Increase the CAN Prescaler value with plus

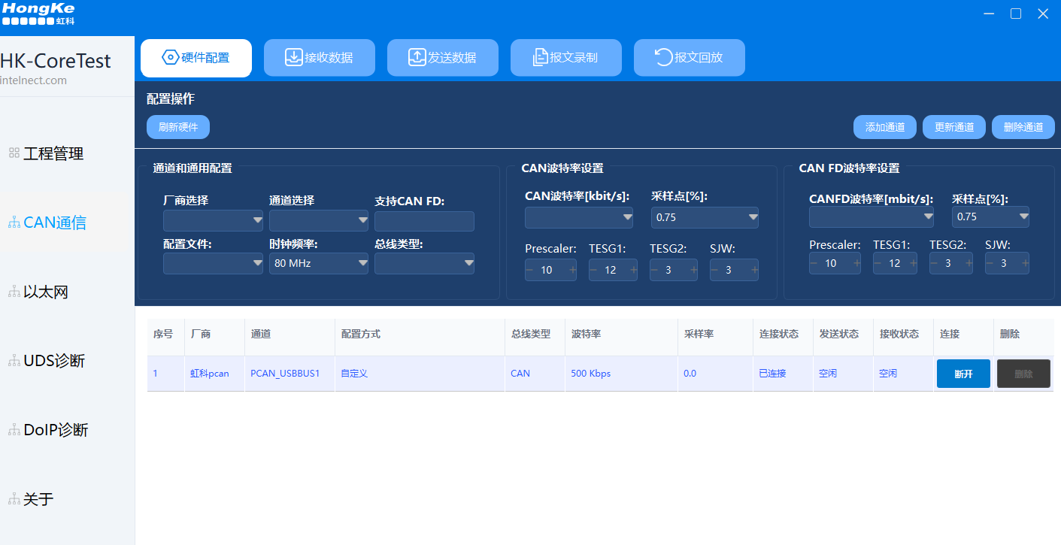572,270
